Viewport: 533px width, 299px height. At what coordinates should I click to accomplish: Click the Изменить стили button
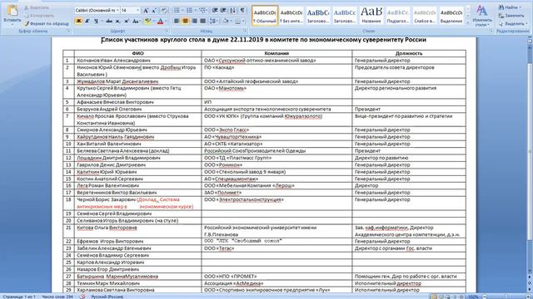482,16
